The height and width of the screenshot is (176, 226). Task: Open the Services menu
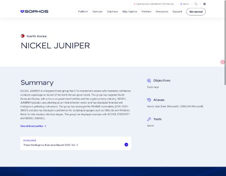coord(97,12)
